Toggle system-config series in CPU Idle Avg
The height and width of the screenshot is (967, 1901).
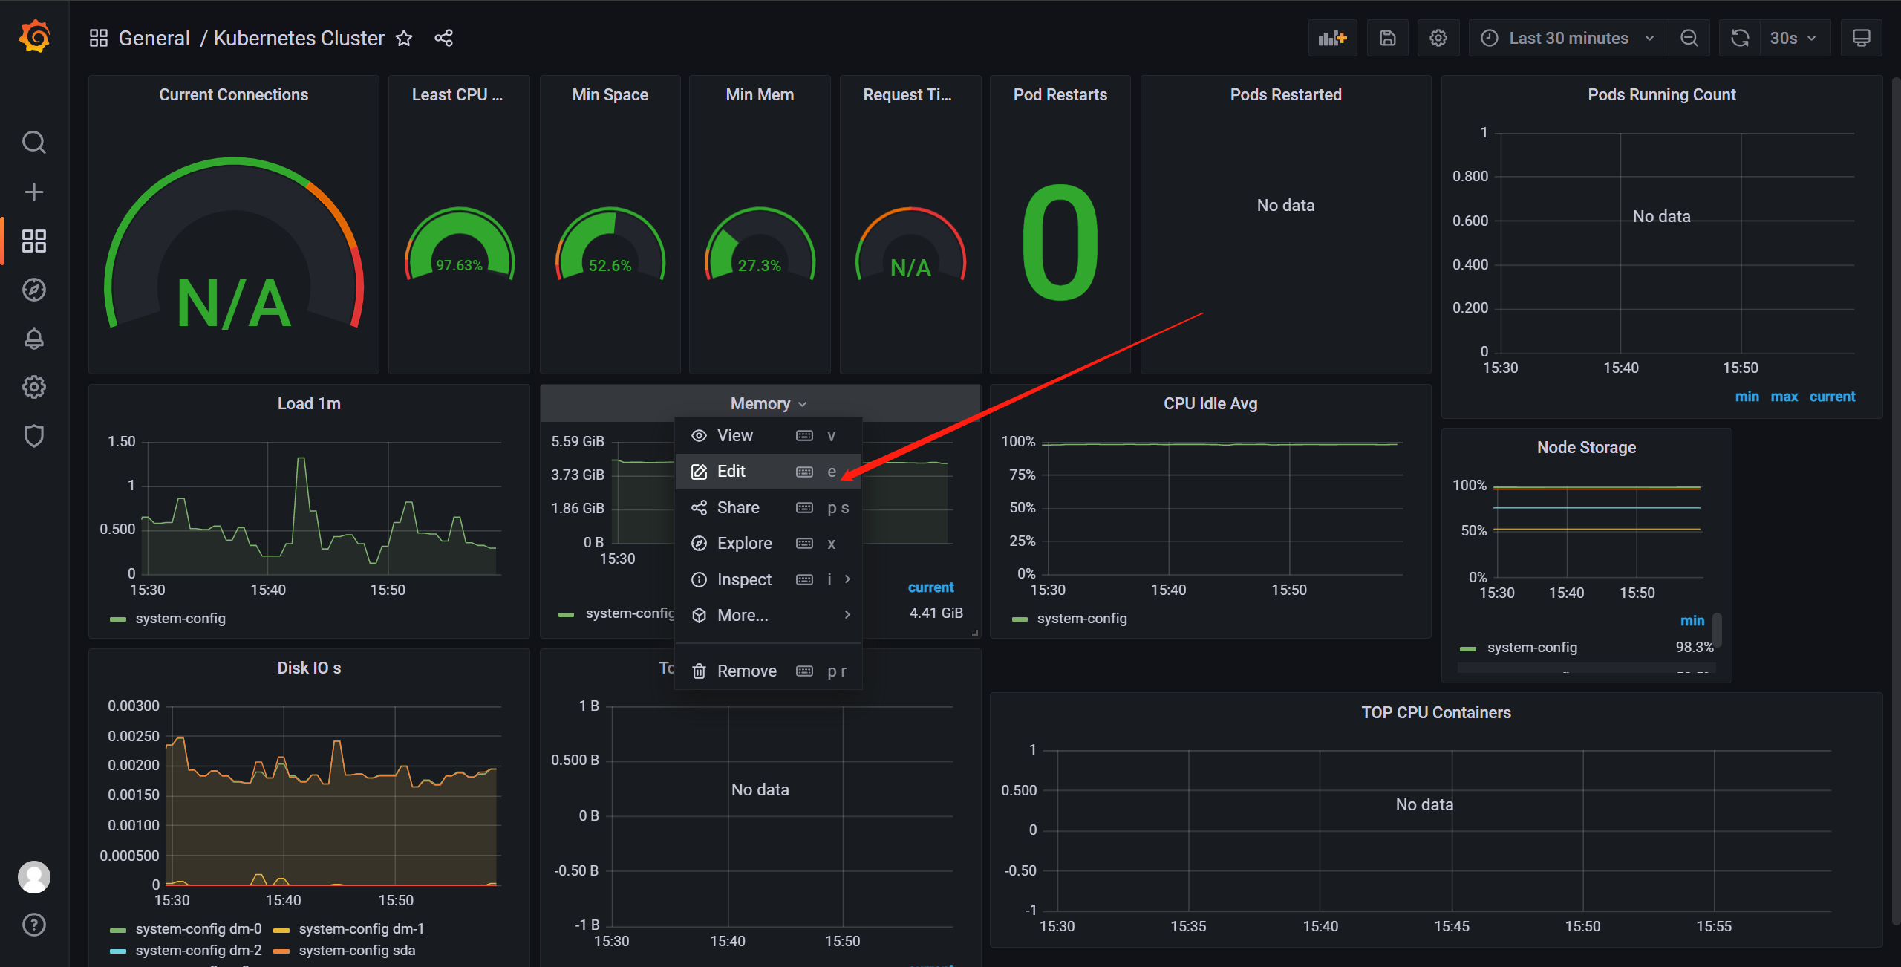coord(1082,619)
